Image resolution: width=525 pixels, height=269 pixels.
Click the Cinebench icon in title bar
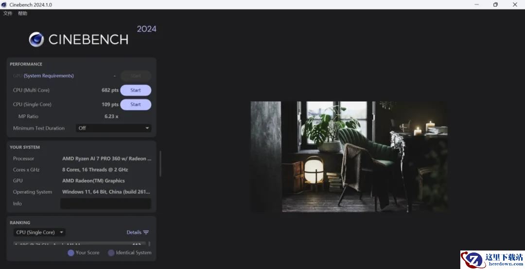coord(4,5)
